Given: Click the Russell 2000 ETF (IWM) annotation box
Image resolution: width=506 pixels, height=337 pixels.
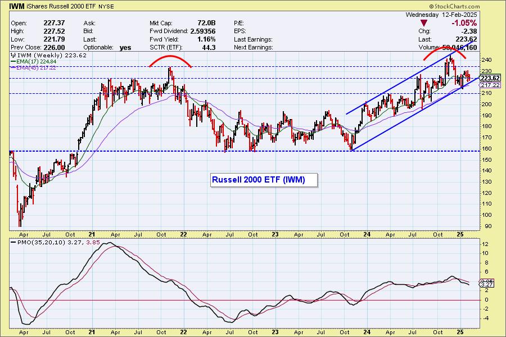Looking at the screenshot, I should click(x=264, y=180).
